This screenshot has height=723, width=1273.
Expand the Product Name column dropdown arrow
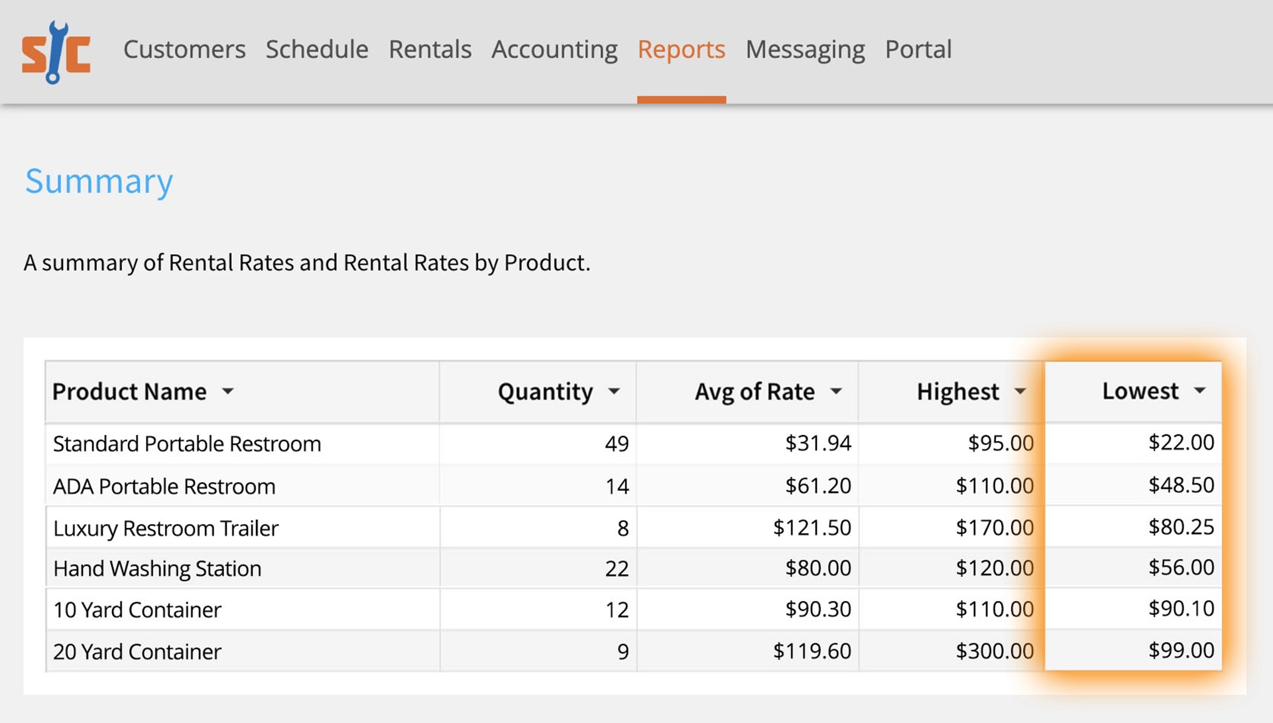(227, 391)
